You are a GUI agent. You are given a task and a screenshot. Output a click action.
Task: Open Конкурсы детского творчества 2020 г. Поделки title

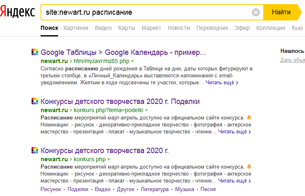[120, 101]
